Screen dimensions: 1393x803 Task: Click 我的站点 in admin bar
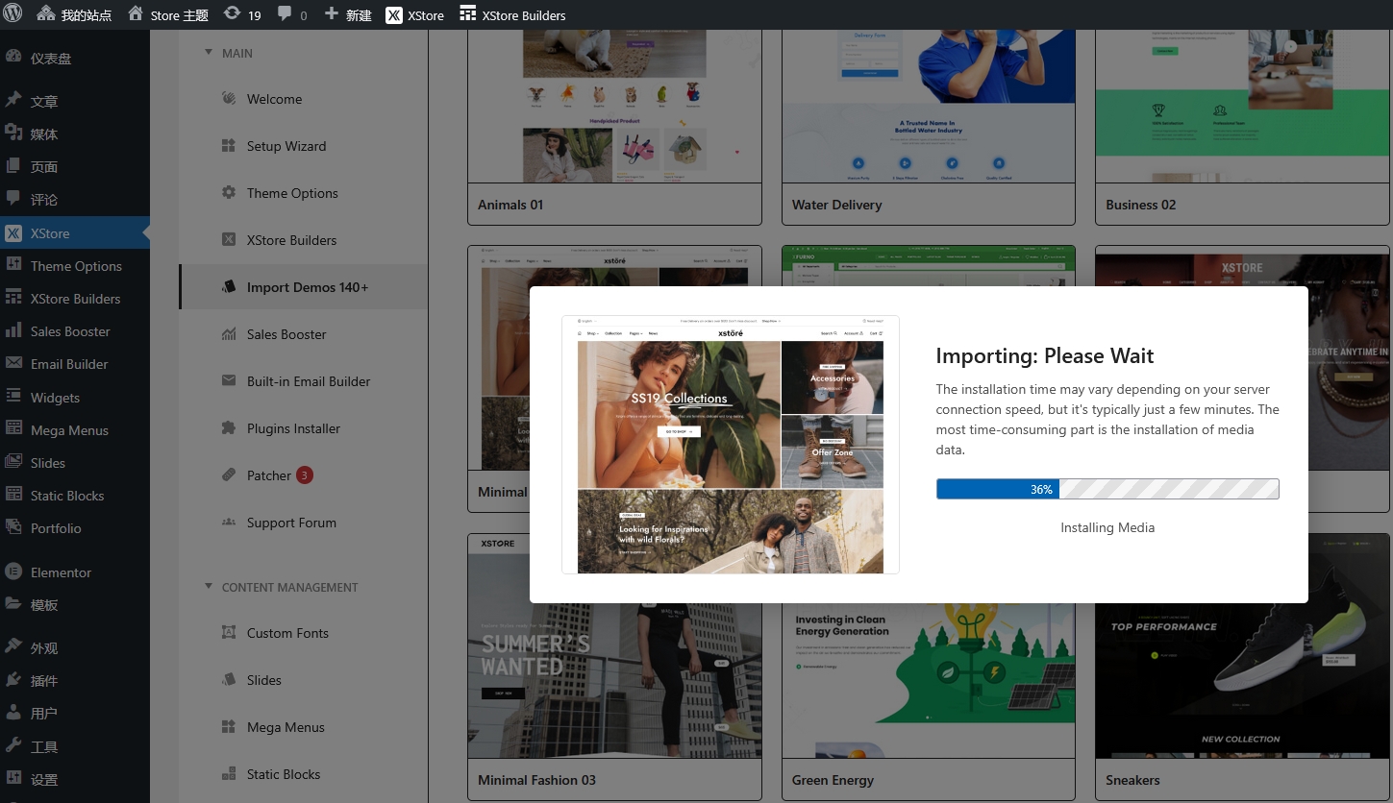click(x=75, y=15)
